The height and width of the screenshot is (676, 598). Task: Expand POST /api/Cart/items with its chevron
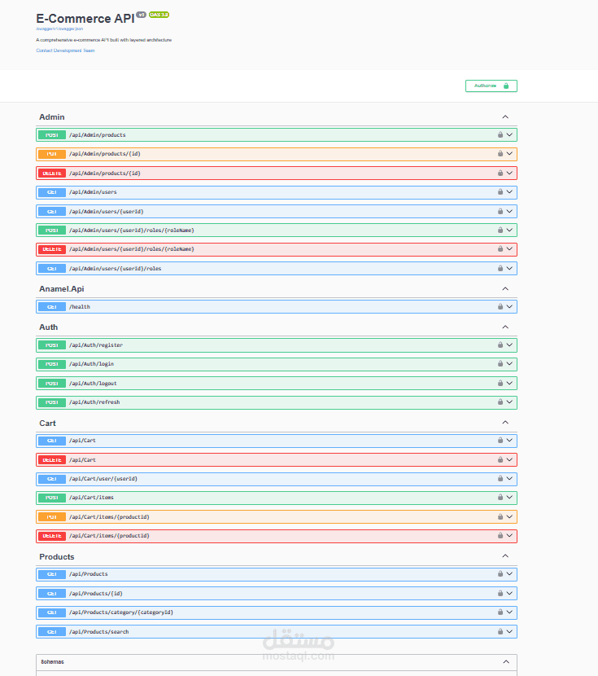(x=509, y=497)
